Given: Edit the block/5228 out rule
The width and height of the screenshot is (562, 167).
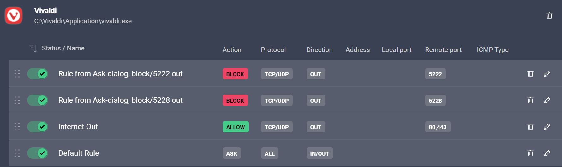Looking at the screenshot, I should pos(547,100).
